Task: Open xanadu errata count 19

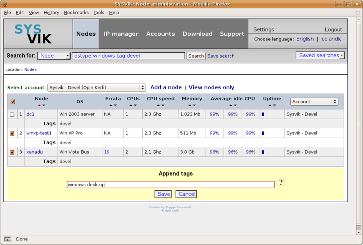Action: pos(107,152)
